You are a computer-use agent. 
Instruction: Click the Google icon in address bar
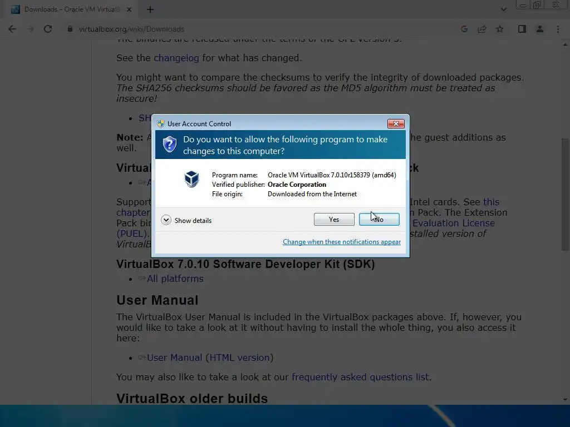pyautogui.click(x=464, y=29)
